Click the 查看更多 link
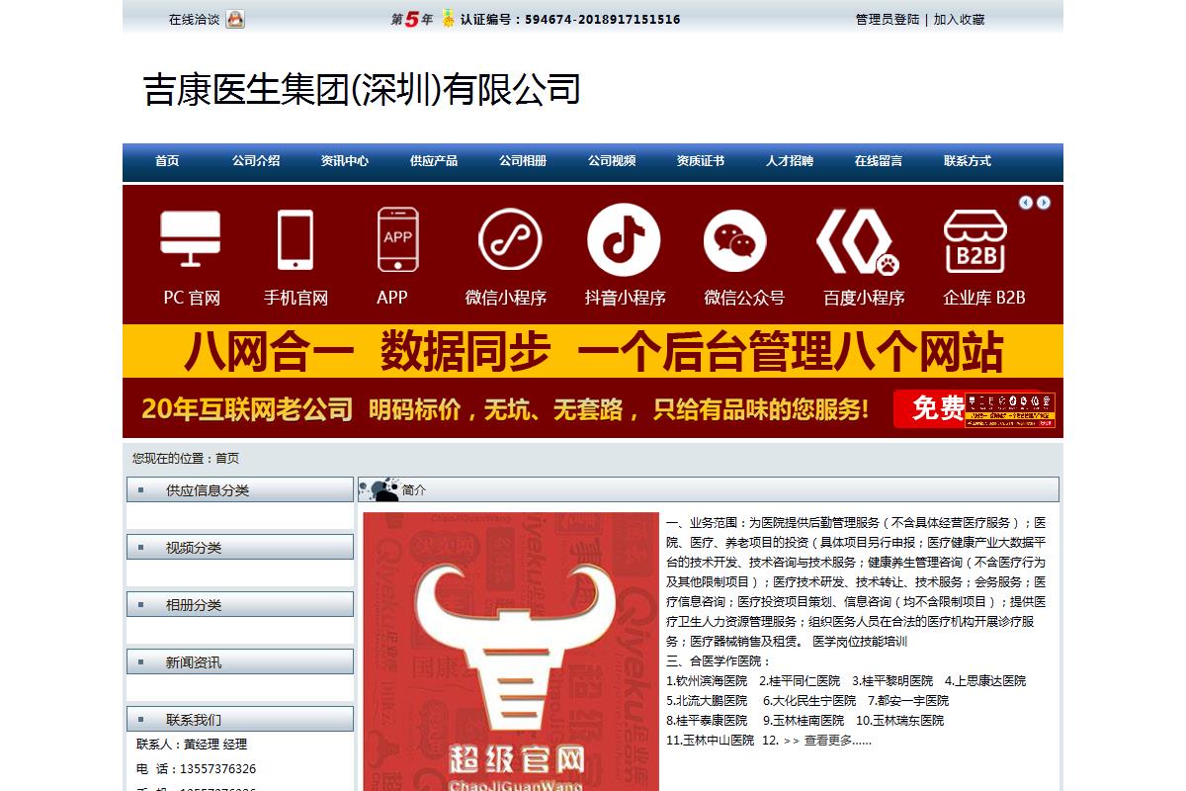 [x=836, y=740]
